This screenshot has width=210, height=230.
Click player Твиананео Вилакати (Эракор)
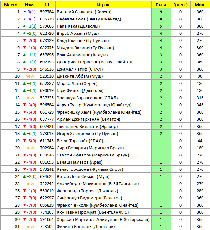click(x=87, y=127)
